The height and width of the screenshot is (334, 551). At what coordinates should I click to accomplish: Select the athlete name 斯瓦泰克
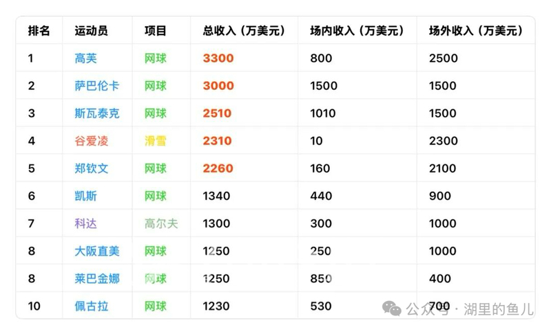click(97, 113)
